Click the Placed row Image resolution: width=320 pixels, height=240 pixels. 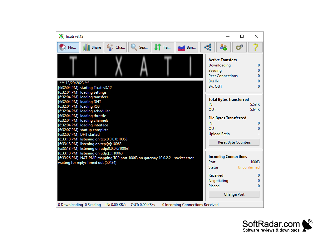click(234, 186)
